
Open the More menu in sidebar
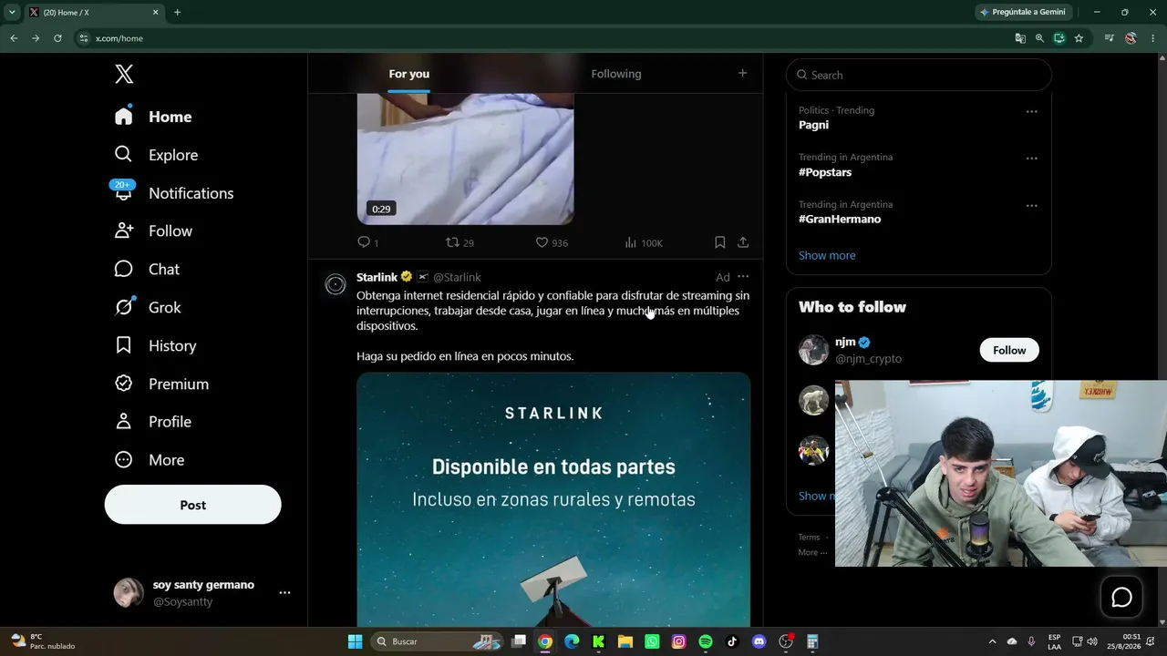point(150,460)
